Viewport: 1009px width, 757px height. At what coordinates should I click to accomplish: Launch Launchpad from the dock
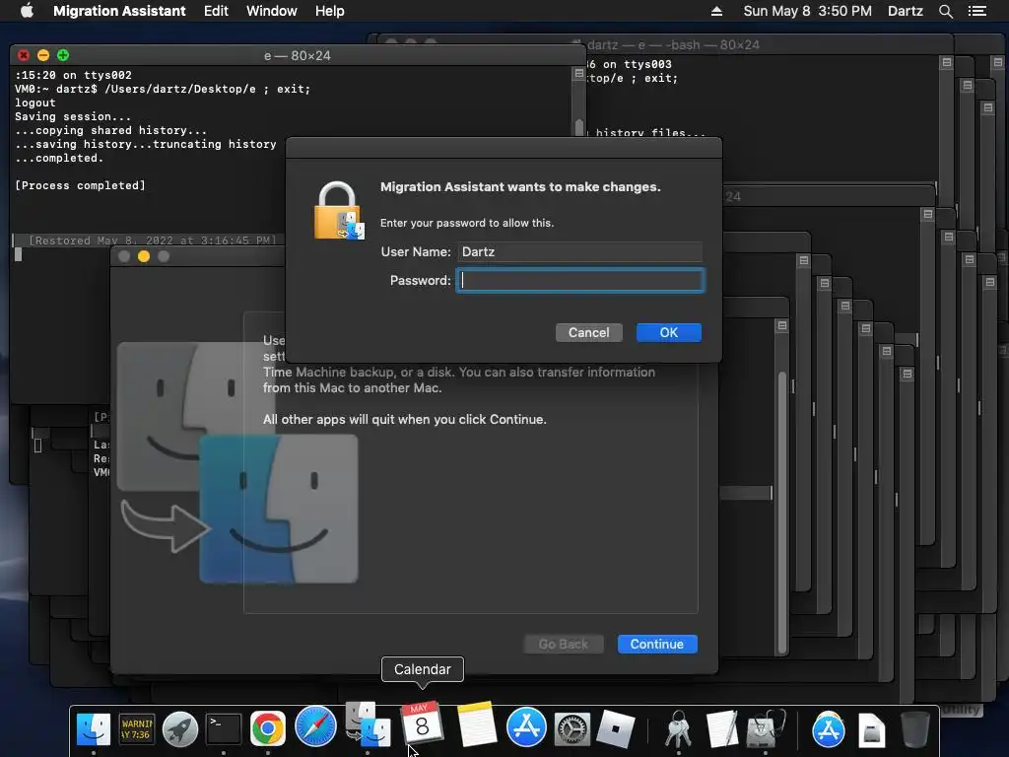coord(179,728)
